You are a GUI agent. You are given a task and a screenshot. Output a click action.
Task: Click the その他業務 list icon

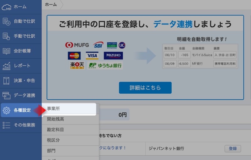(x=6, y=125)
